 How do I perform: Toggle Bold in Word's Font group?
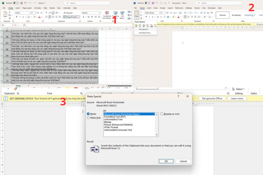coord(146,17)
